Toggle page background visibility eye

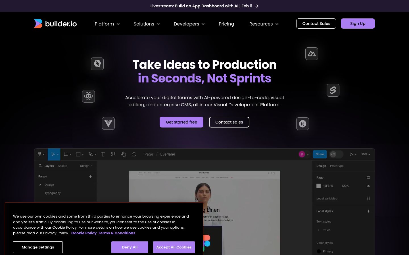[x=368, y=186]
